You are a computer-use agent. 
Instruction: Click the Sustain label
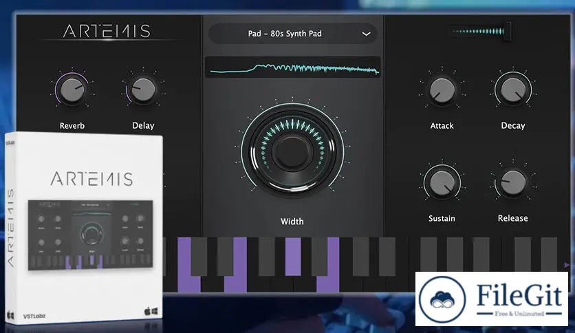tap(442, 219)
